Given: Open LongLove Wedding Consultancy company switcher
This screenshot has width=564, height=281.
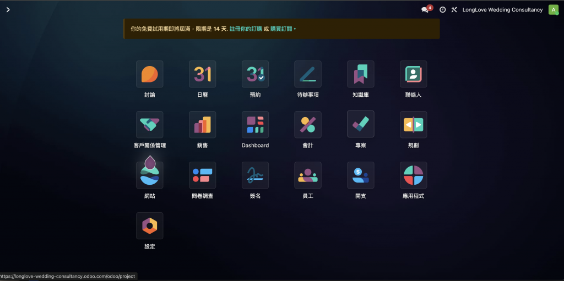Looking at the screenshot, I should pos(502,10).
